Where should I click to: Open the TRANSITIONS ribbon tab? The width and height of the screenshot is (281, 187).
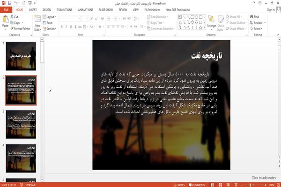64,10
